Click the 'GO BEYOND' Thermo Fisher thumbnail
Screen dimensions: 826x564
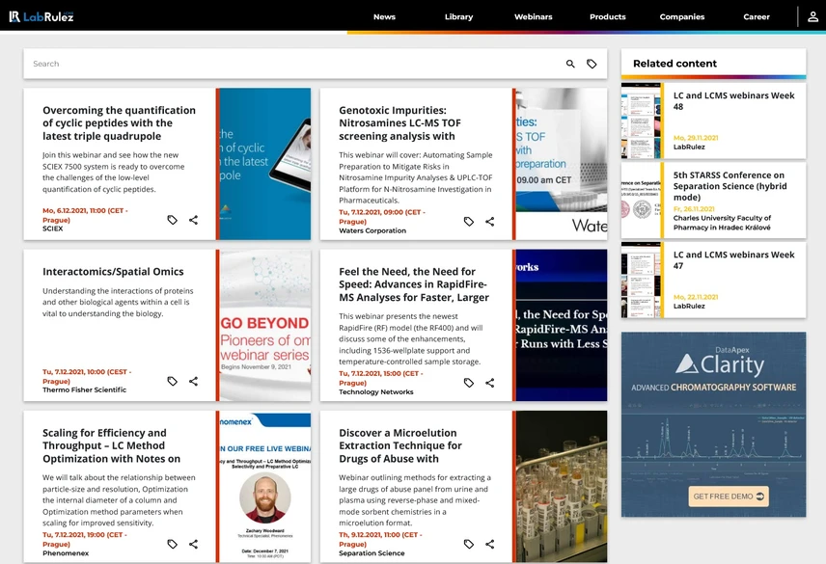tap(265, 325)
